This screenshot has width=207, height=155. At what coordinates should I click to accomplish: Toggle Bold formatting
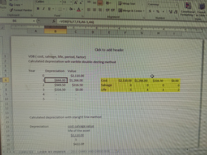(38, 9)
